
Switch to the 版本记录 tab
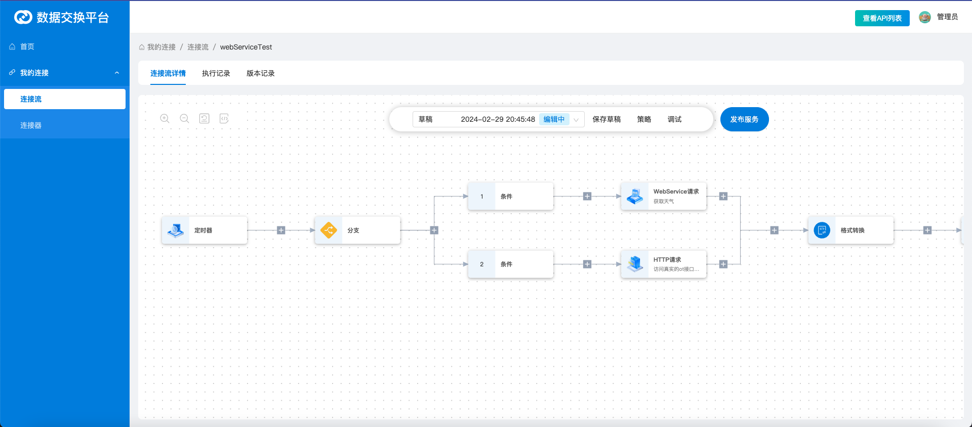point(261,73)
